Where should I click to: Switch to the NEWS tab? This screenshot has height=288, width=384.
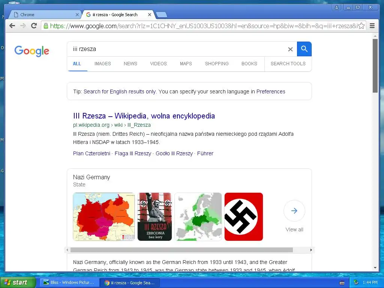coord(130,64)
